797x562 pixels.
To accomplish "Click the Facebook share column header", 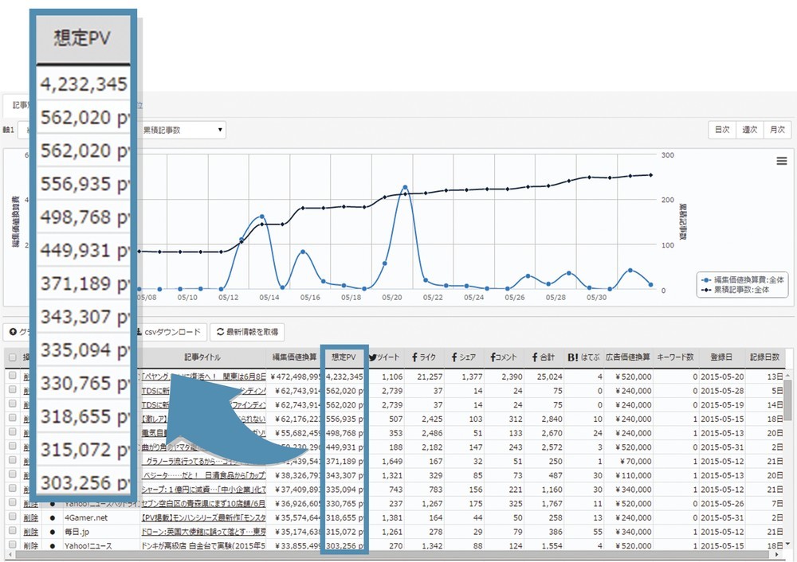I will coord(463,357).
